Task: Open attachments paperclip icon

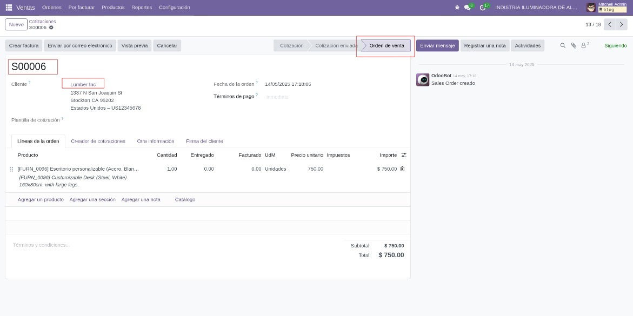Action: 574,45
